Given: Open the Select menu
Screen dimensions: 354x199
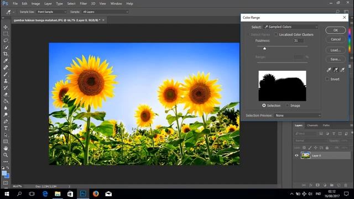Looking at the screenshot, I should coord(71,4).
